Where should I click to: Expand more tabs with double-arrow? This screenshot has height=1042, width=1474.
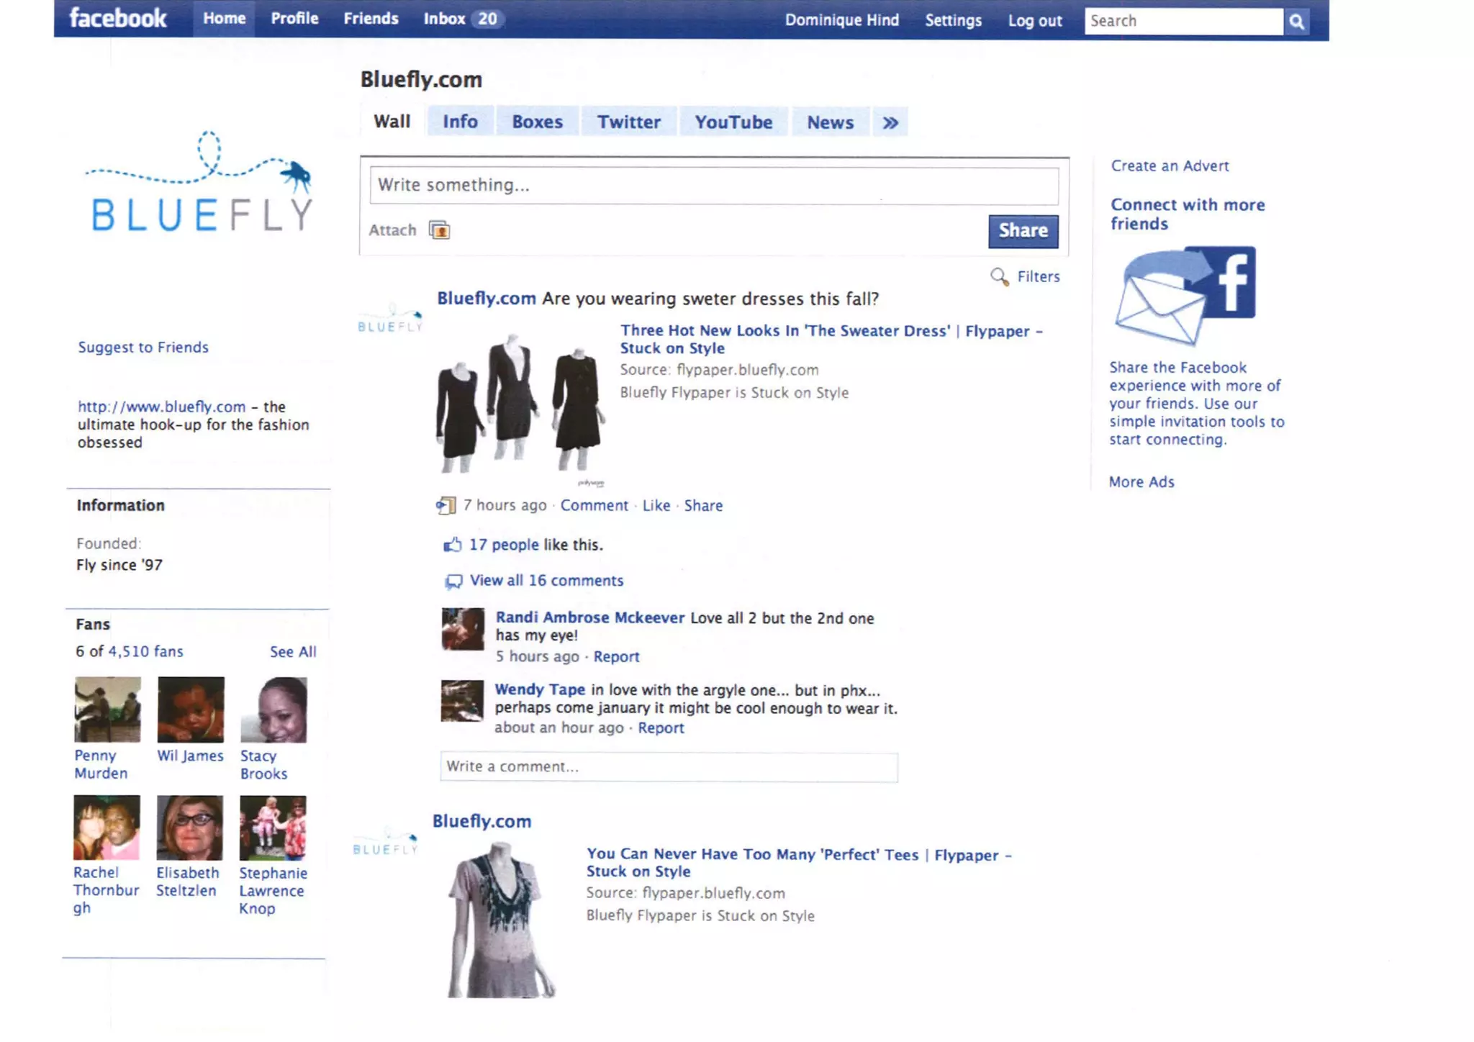click(890, 122)
